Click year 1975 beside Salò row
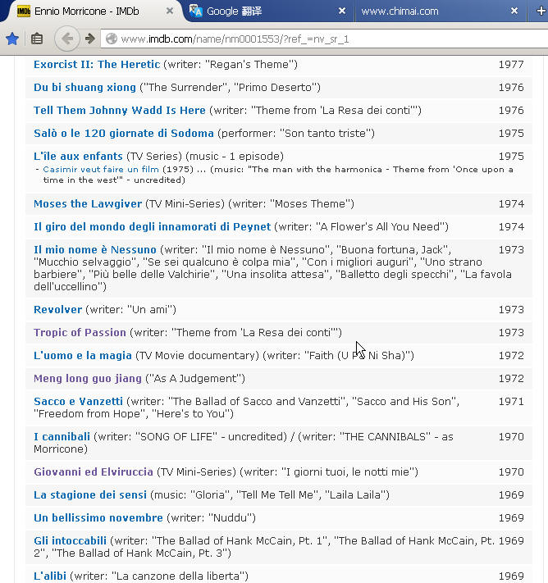Screen dimensions: 548x583 click(511, 133)
